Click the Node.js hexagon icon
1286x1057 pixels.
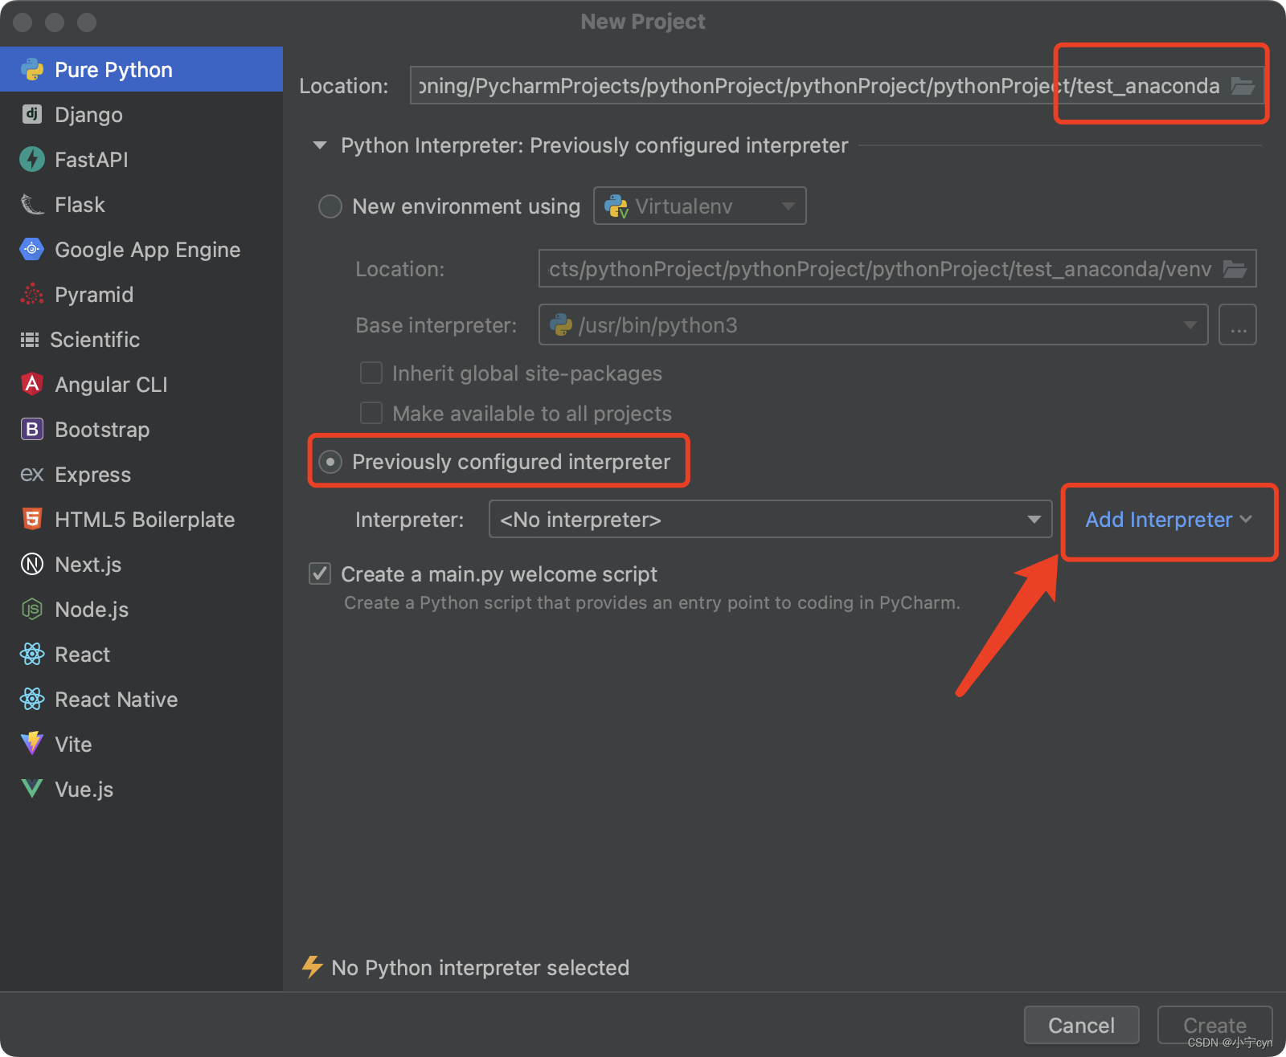32,609
